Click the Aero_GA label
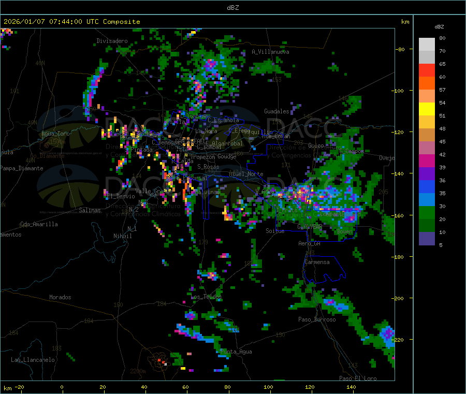Screen dimensions: 466x394 pyautogui.click(x=310, y=243)
